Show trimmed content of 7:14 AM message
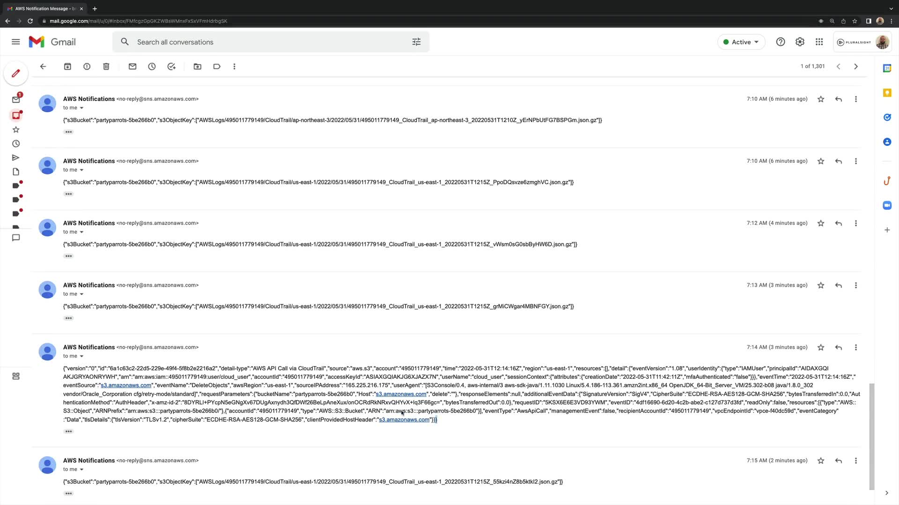The width and height of the screenshot is (899, 505). pyautogui.click(x=68, y=431)
